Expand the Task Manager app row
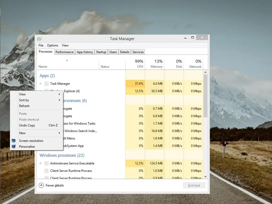Viewport: 272px width, 204px height. pyautogui.click(x=40, y=84)
